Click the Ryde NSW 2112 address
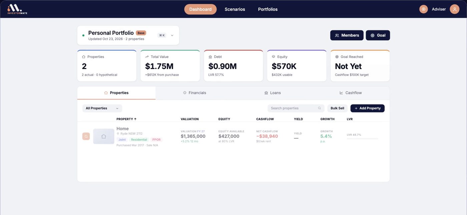Screen dimensions: 467x215 coord(131,134)
